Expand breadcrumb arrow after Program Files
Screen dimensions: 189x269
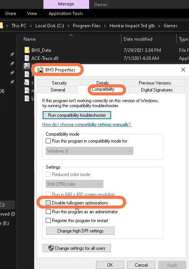105,26
